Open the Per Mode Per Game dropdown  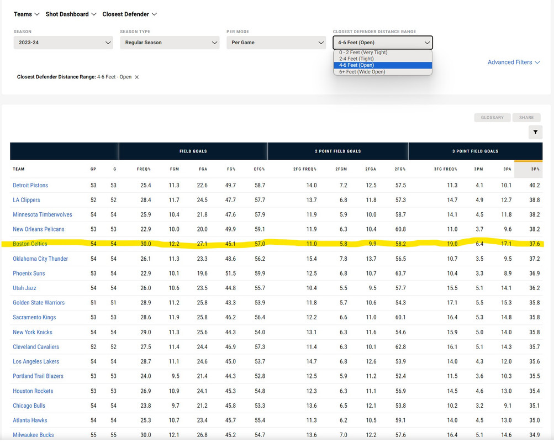[276, 43]
